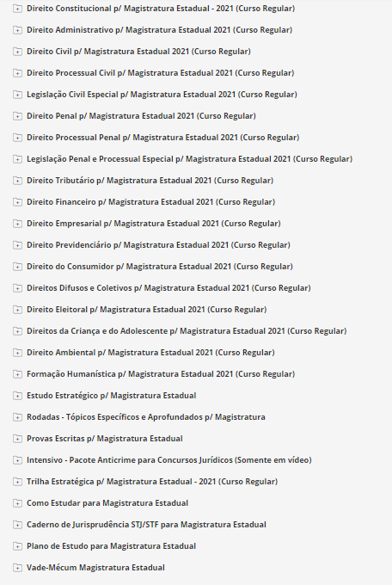This screenshot has width=392, height=585.
Task: Click plus icon beside Direito Civil
Action: (17, 52)
